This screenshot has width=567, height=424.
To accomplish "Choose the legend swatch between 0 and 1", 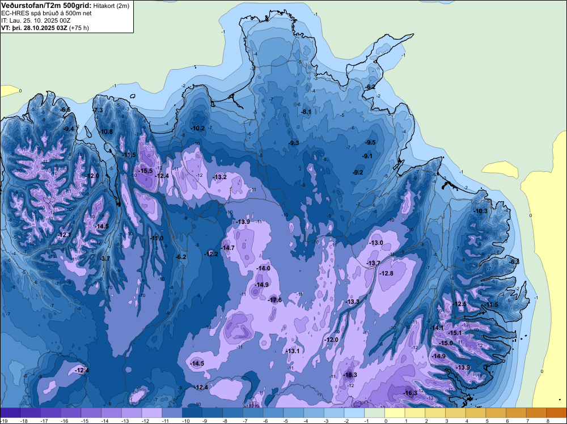I will pyautogui.click(x=395, y=412).
